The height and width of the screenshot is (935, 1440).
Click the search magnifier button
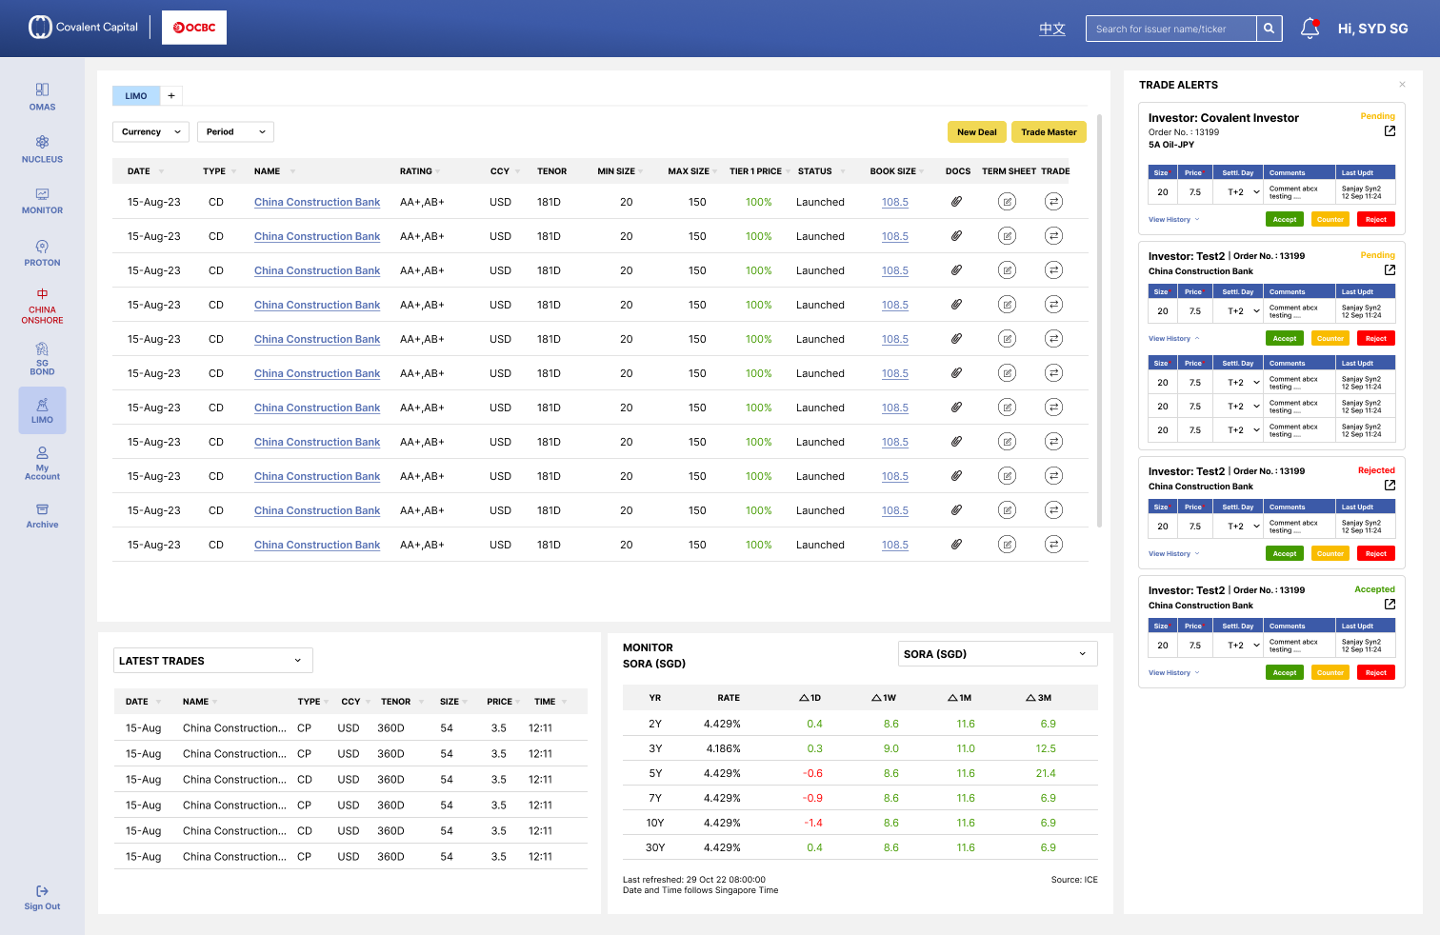pyautogui.click(x=1269, y=29)
